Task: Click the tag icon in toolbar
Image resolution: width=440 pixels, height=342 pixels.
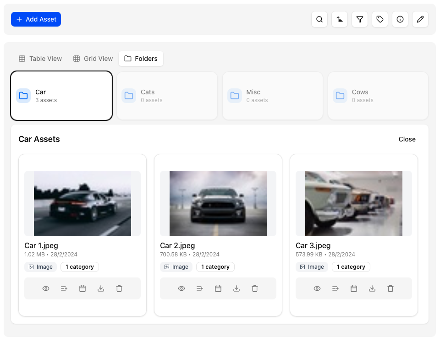Action: [x=380, y=19]
